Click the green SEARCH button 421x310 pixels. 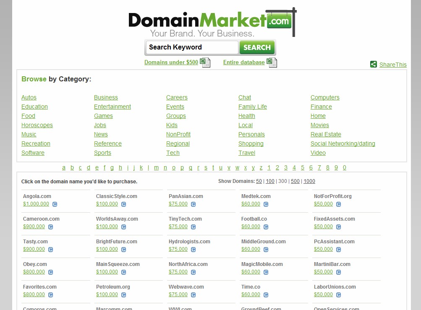(257, 47)
